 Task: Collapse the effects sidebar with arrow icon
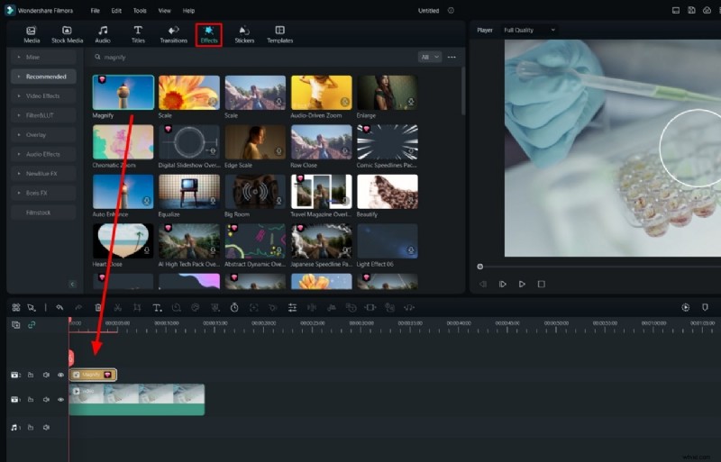[x=72, y=284]
